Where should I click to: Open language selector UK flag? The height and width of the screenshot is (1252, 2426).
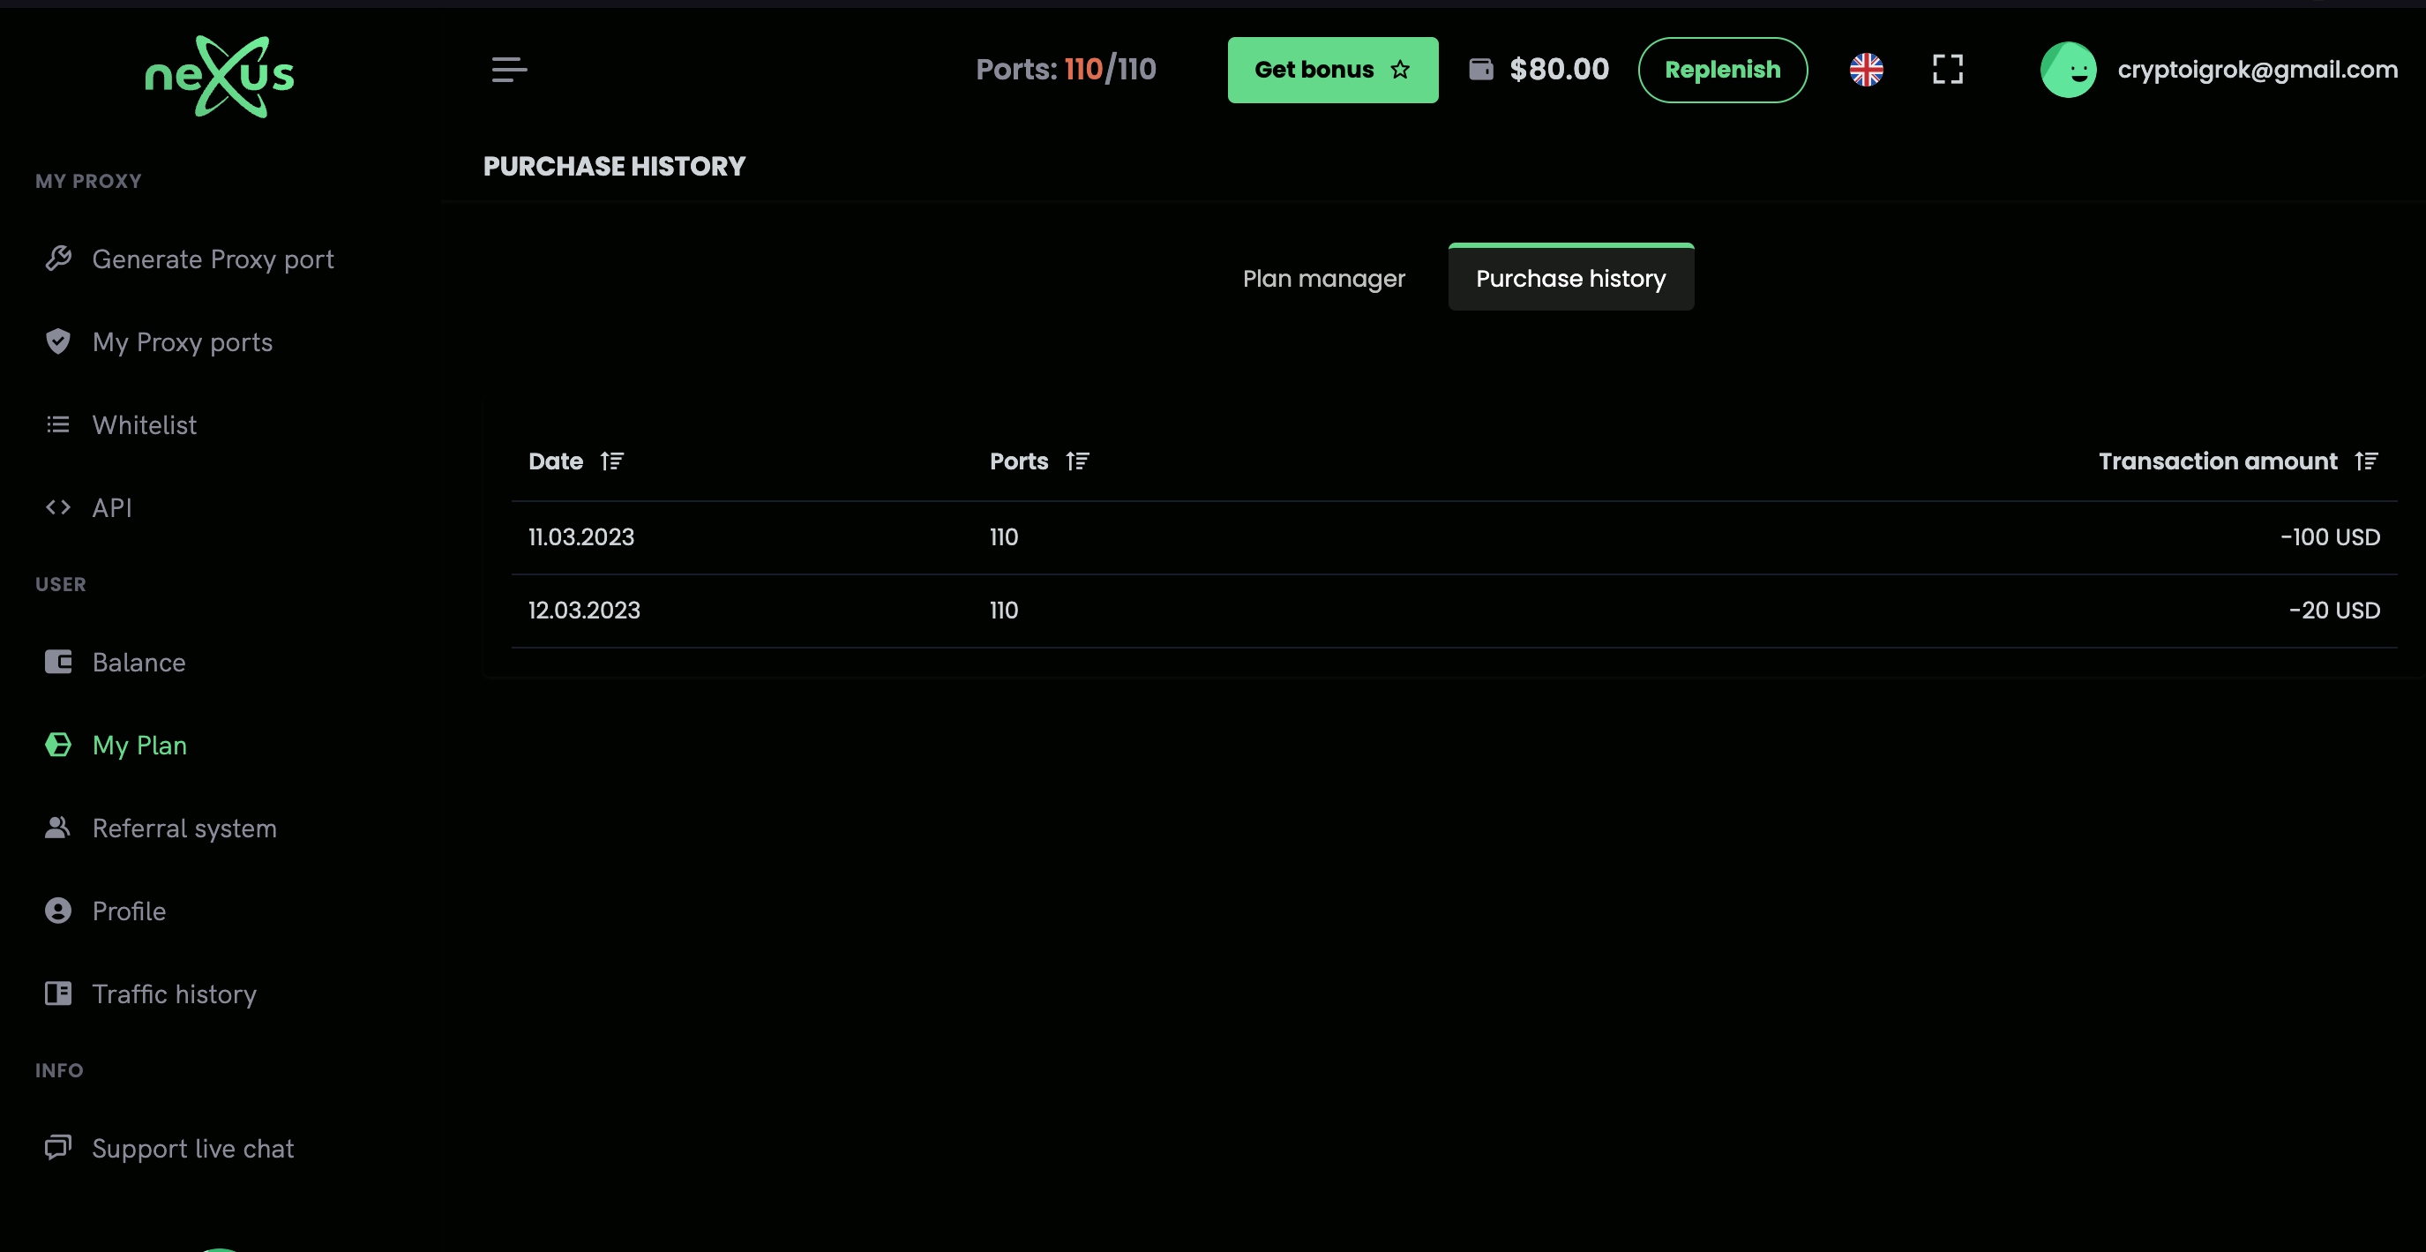coord(1866,70)
